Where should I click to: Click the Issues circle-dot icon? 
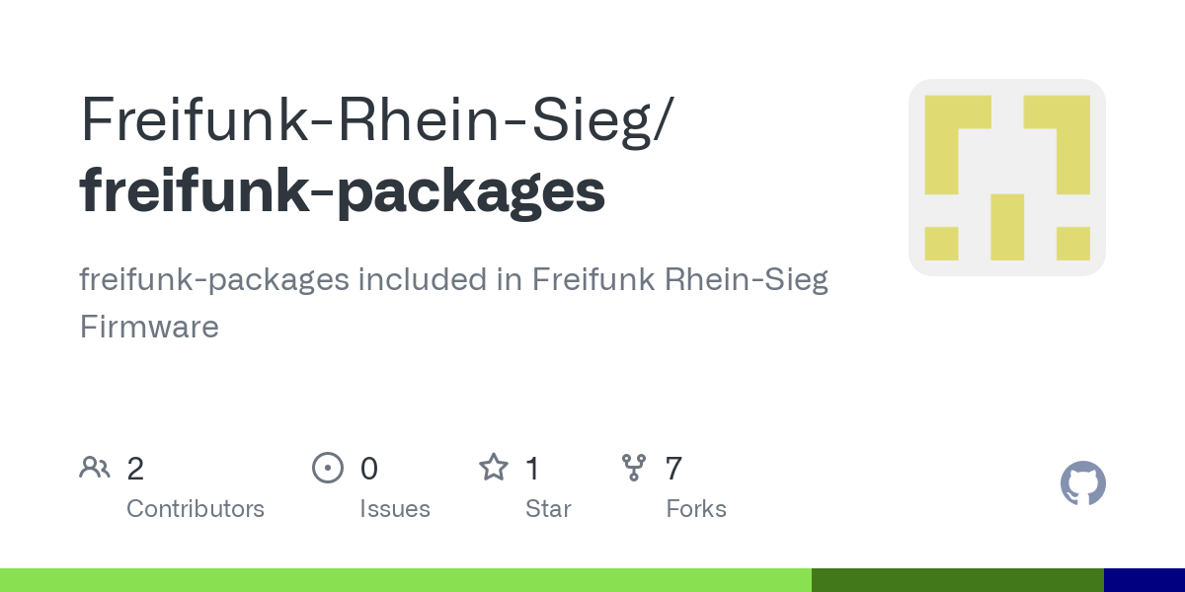pyautogui.click(x=327, y=468)
